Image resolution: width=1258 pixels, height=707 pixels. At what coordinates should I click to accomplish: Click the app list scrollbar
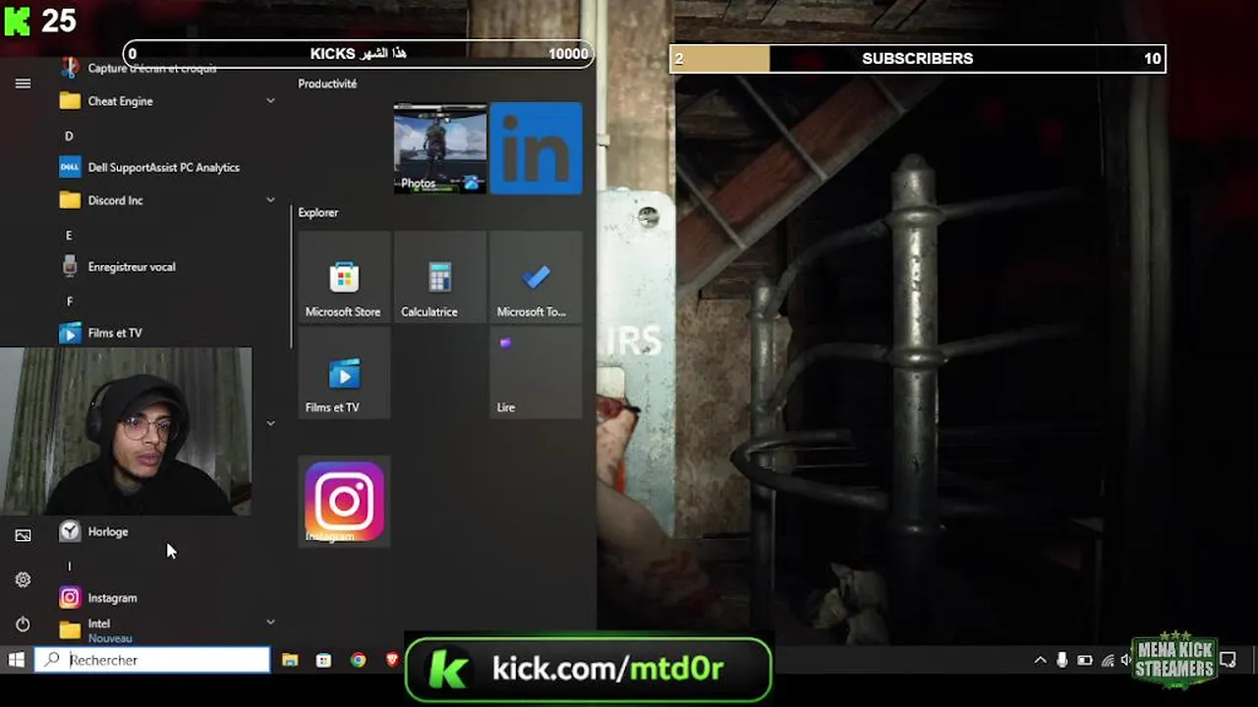(291, 277)
